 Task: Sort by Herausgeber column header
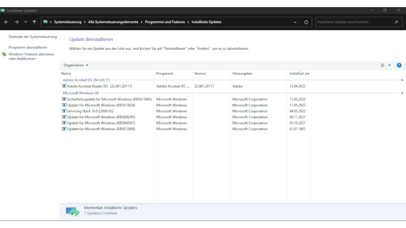click(x=259, y=73)
